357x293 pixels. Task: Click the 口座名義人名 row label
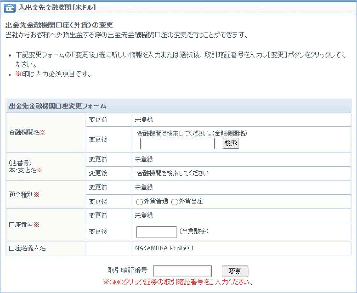[x=27, y=248]
